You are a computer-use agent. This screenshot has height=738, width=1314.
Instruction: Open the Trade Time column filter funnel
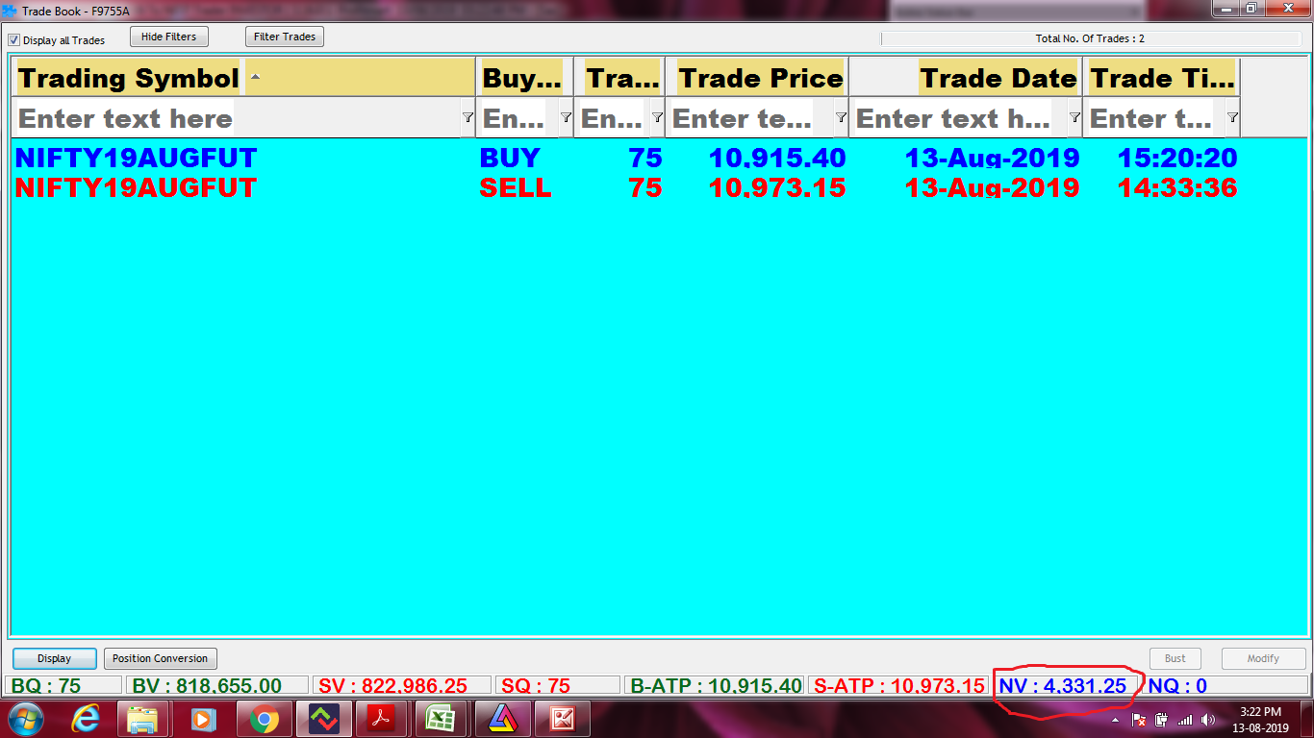[x=1232, y=117]
